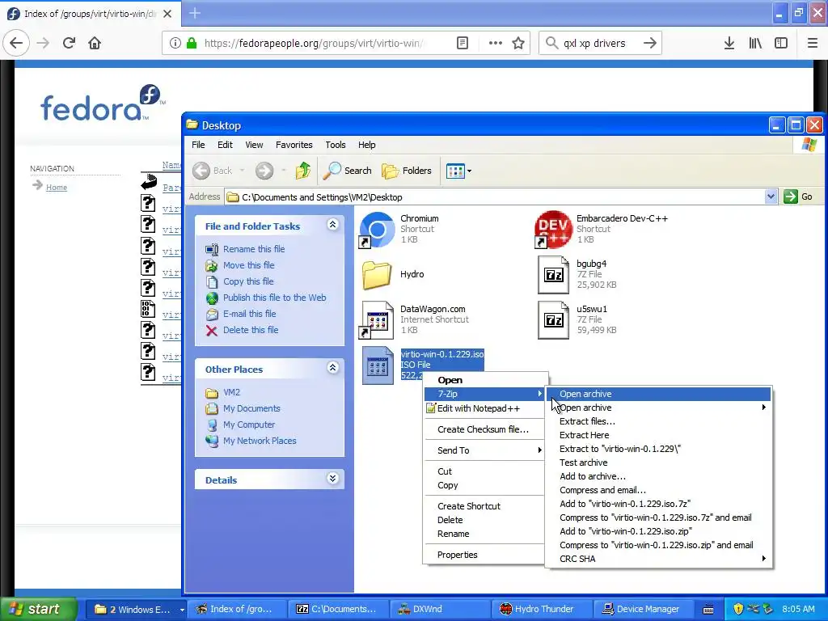Image resolution: width=828 pixels, height=621 pixels.
Task: Click the security shield tray icon
Action: pyautogui.click(x=737, y=609)
